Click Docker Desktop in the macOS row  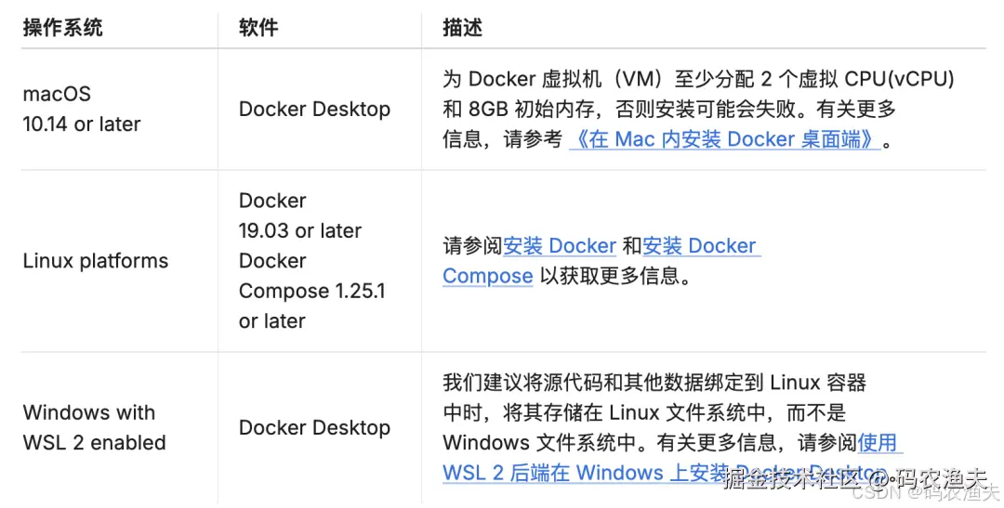click(x=314, y=110)
